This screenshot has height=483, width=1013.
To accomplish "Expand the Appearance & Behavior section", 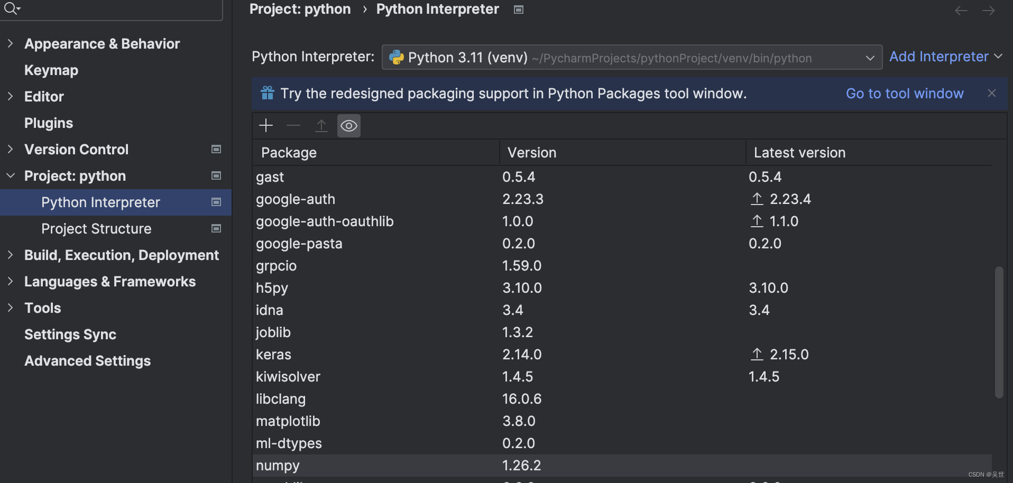I will point(10,43).
